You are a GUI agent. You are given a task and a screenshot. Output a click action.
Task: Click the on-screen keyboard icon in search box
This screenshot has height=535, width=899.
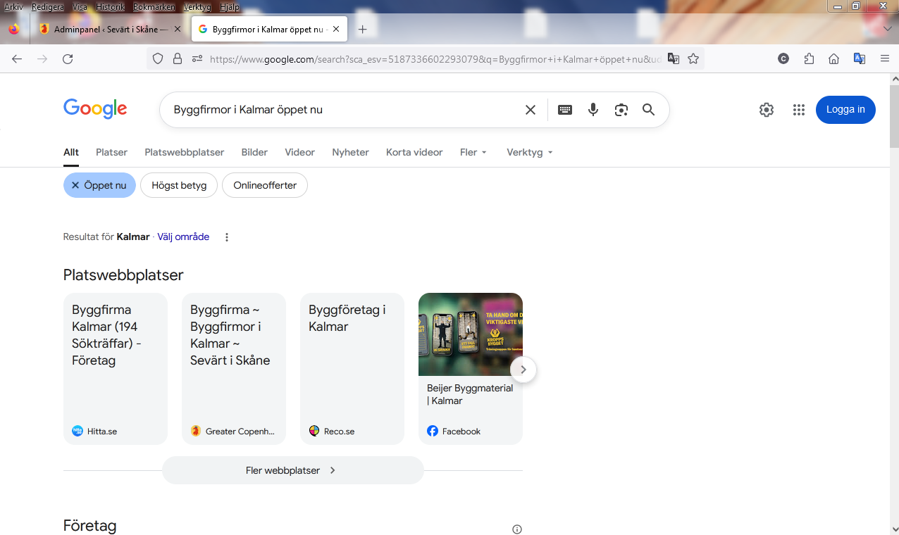565,110
